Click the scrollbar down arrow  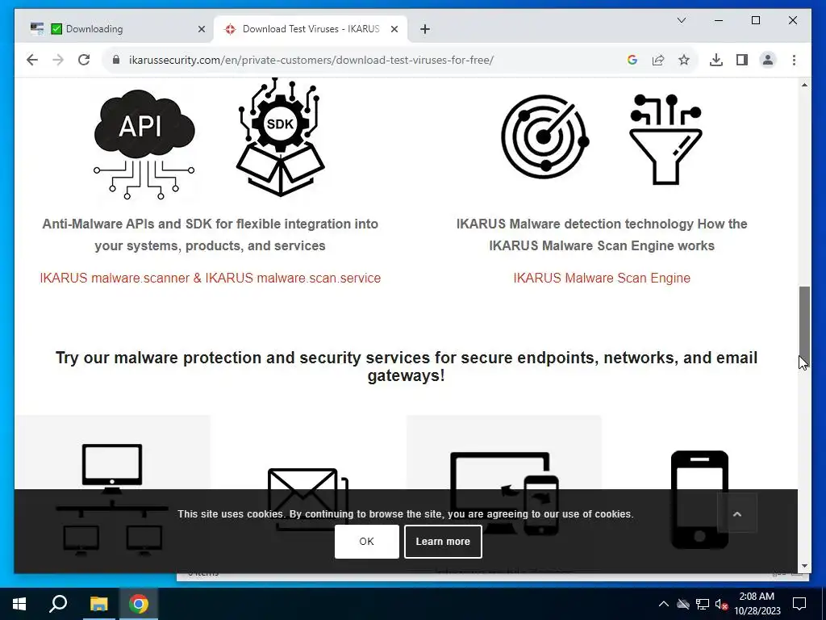tap(804, 566)
